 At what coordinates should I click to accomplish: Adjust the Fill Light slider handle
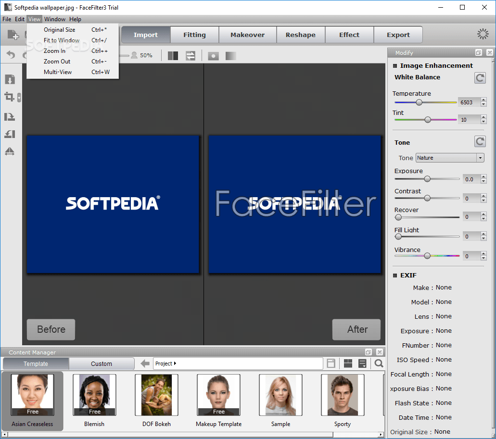point(398,237)
